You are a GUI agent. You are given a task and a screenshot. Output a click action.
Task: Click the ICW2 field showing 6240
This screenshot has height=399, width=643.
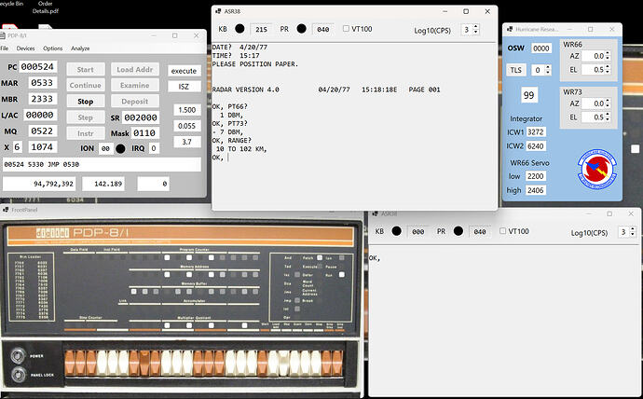click(x=536, y=146)
